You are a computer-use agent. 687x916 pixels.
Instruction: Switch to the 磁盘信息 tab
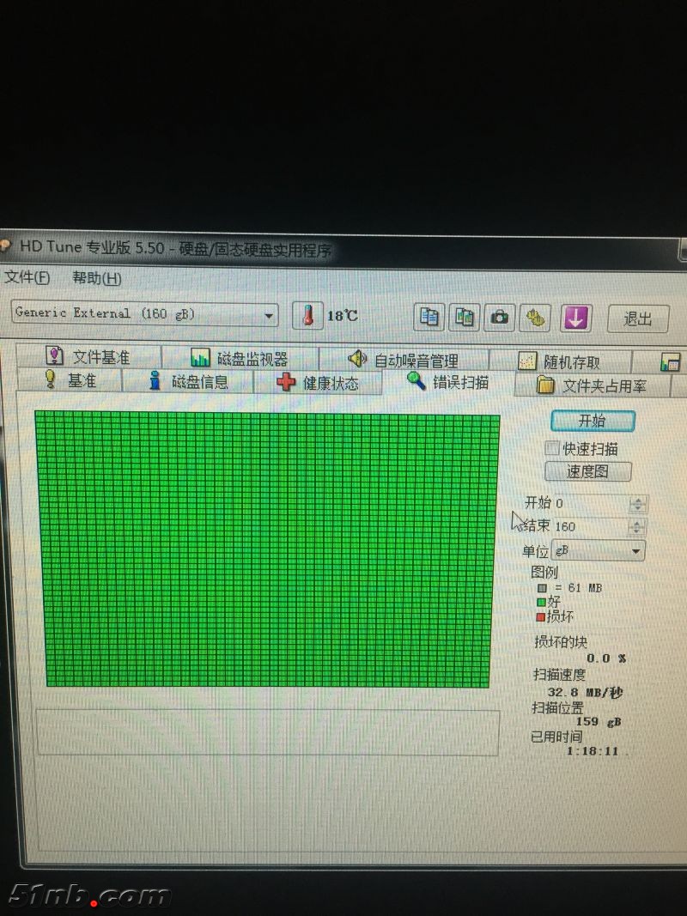[x=189, y=382]
